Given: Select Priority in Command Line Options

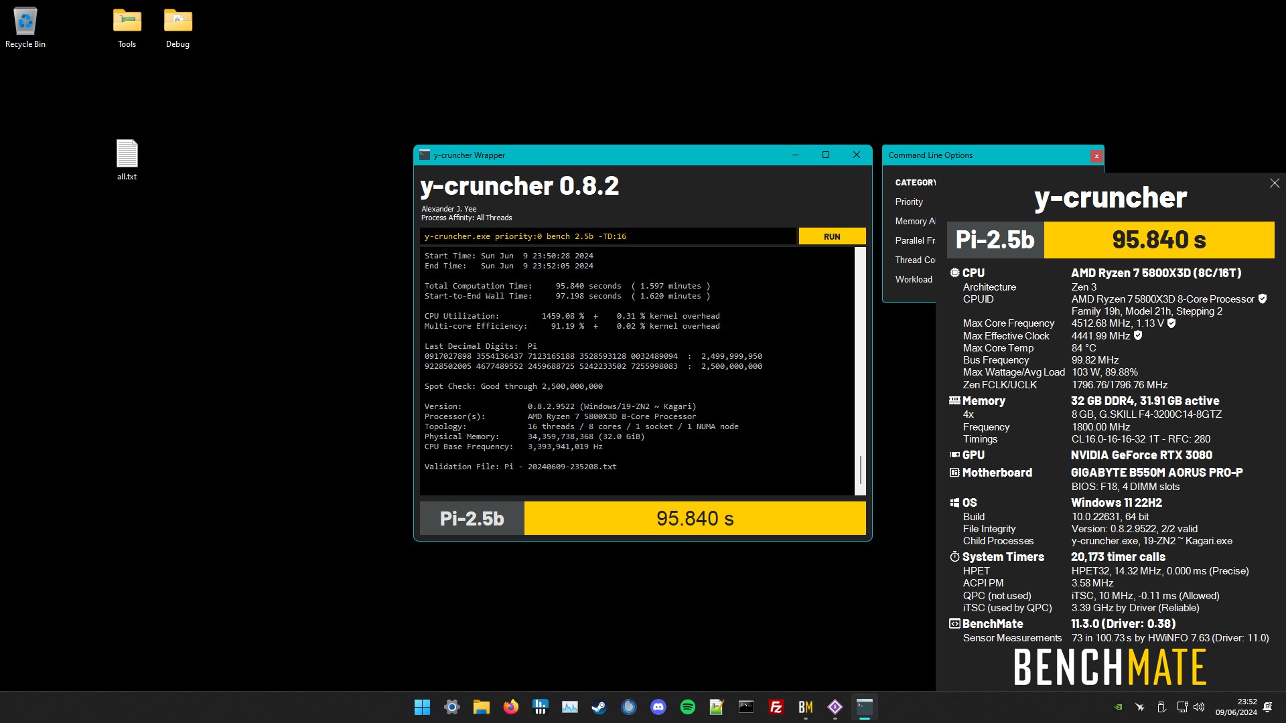Looking at the screenshot, I should pyautogui.click(x=909, y=202).
